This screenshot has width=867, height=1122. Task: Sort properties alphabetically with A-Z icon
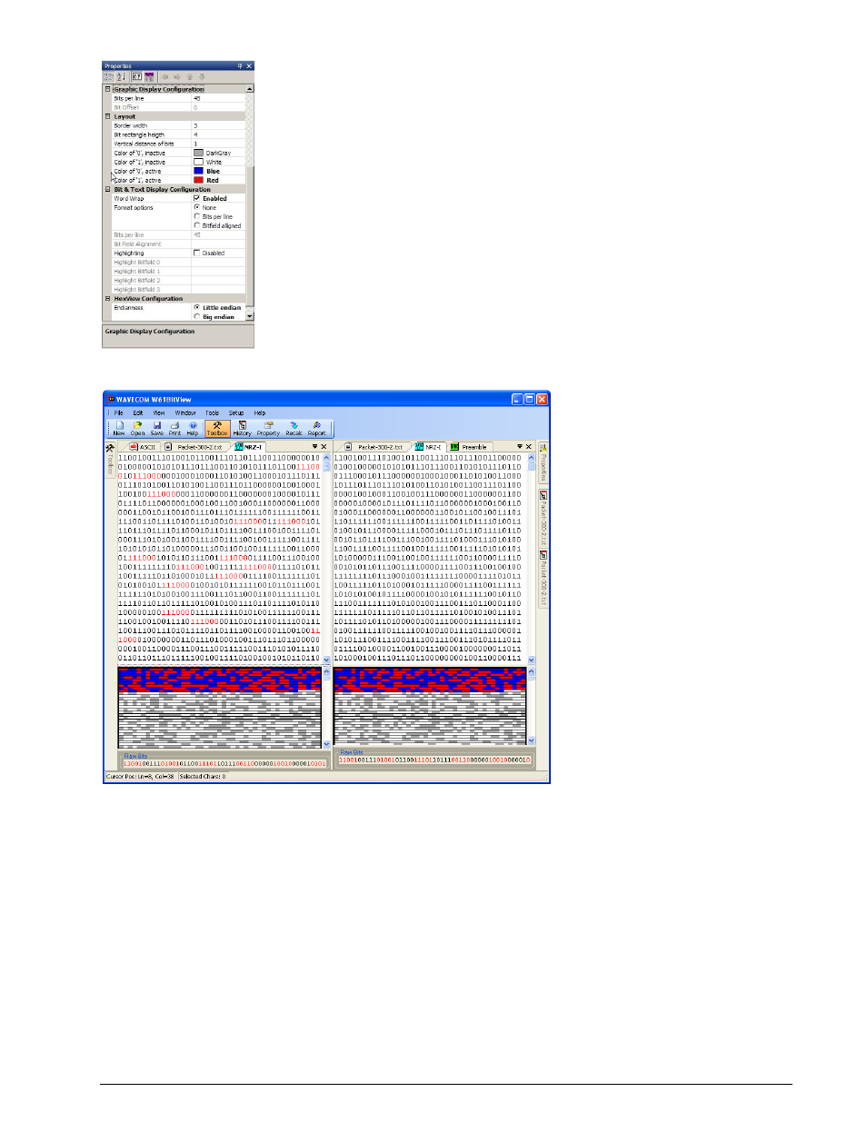pyautogui.click(x=120, y=77)
